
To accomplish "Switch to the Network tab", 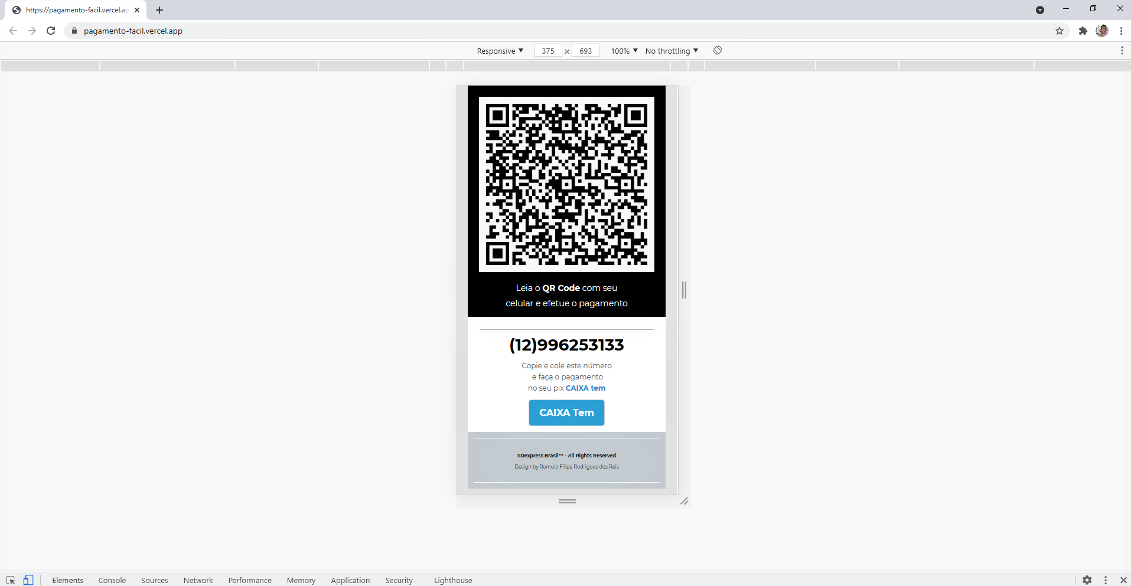I will click(x=198, y=580).
